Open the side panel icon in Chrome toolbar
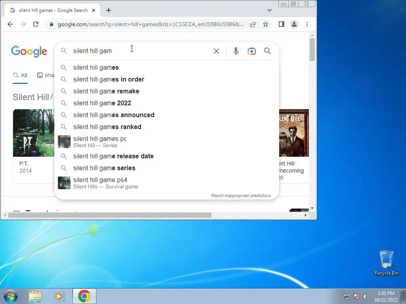Image resolution: width=406 pixels, height=304 pixels. tap(282, 24)
